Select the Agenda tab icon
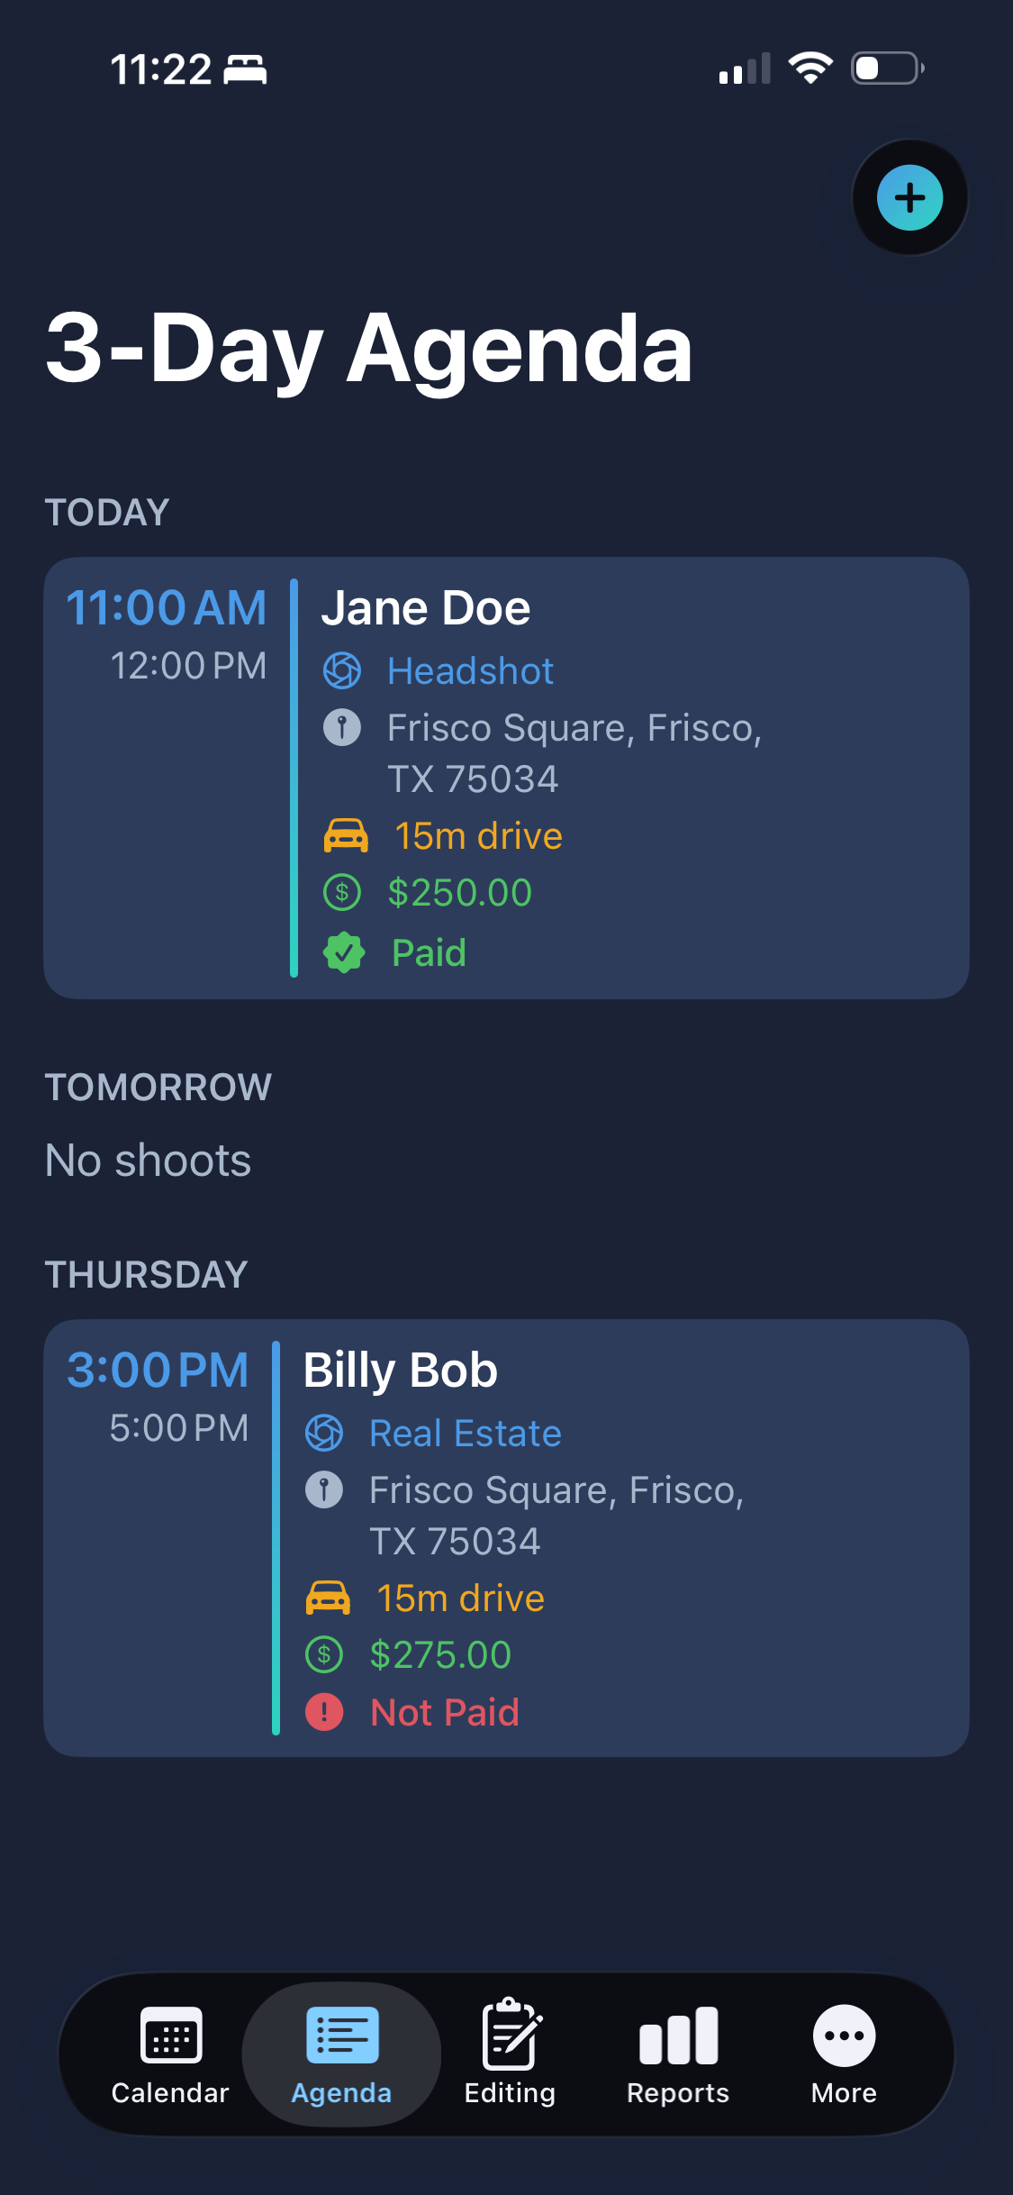 click(342, 2036)
